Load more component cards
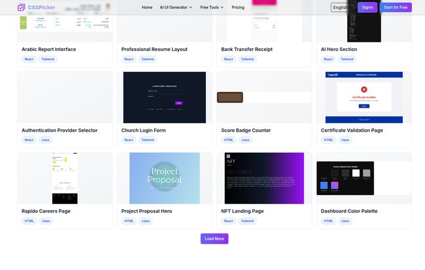Screen dimensions: 425x270 pos(214,239)
